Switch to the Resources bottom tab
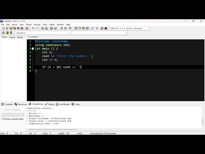The width and height of the screenshot is (205, 154). pyautogui.click(x=20, y=104)
